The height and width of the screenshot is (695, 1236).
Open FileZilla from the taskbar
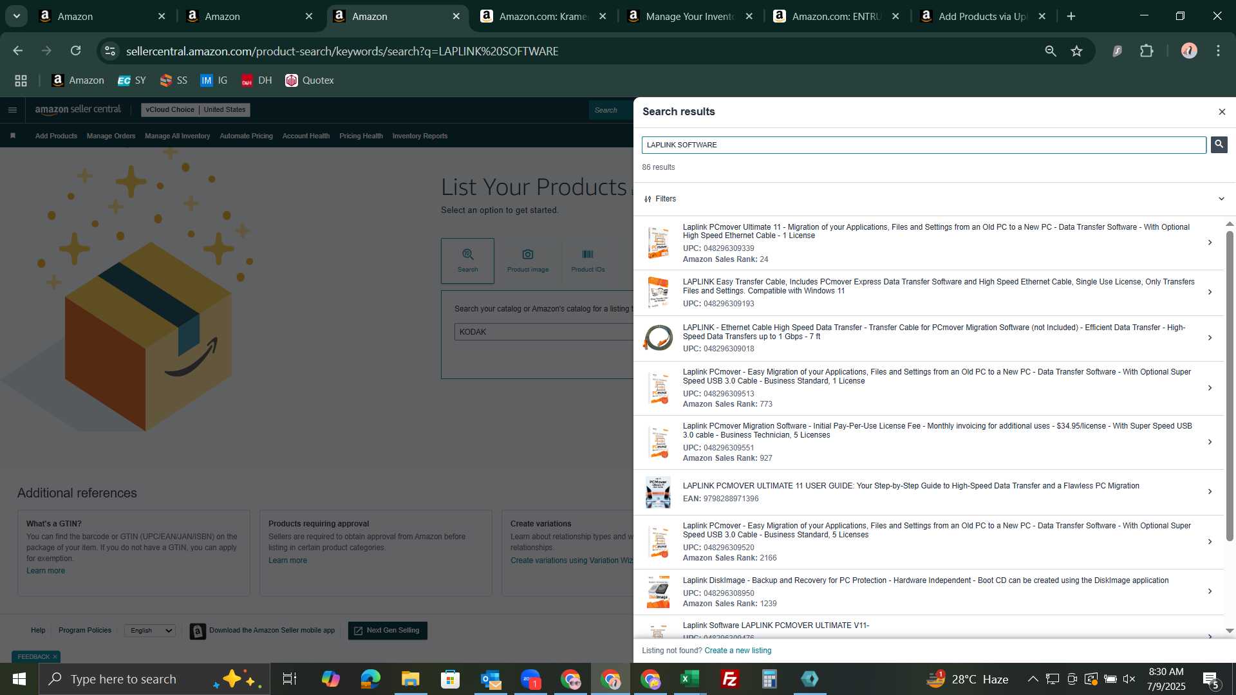[729, 679]
